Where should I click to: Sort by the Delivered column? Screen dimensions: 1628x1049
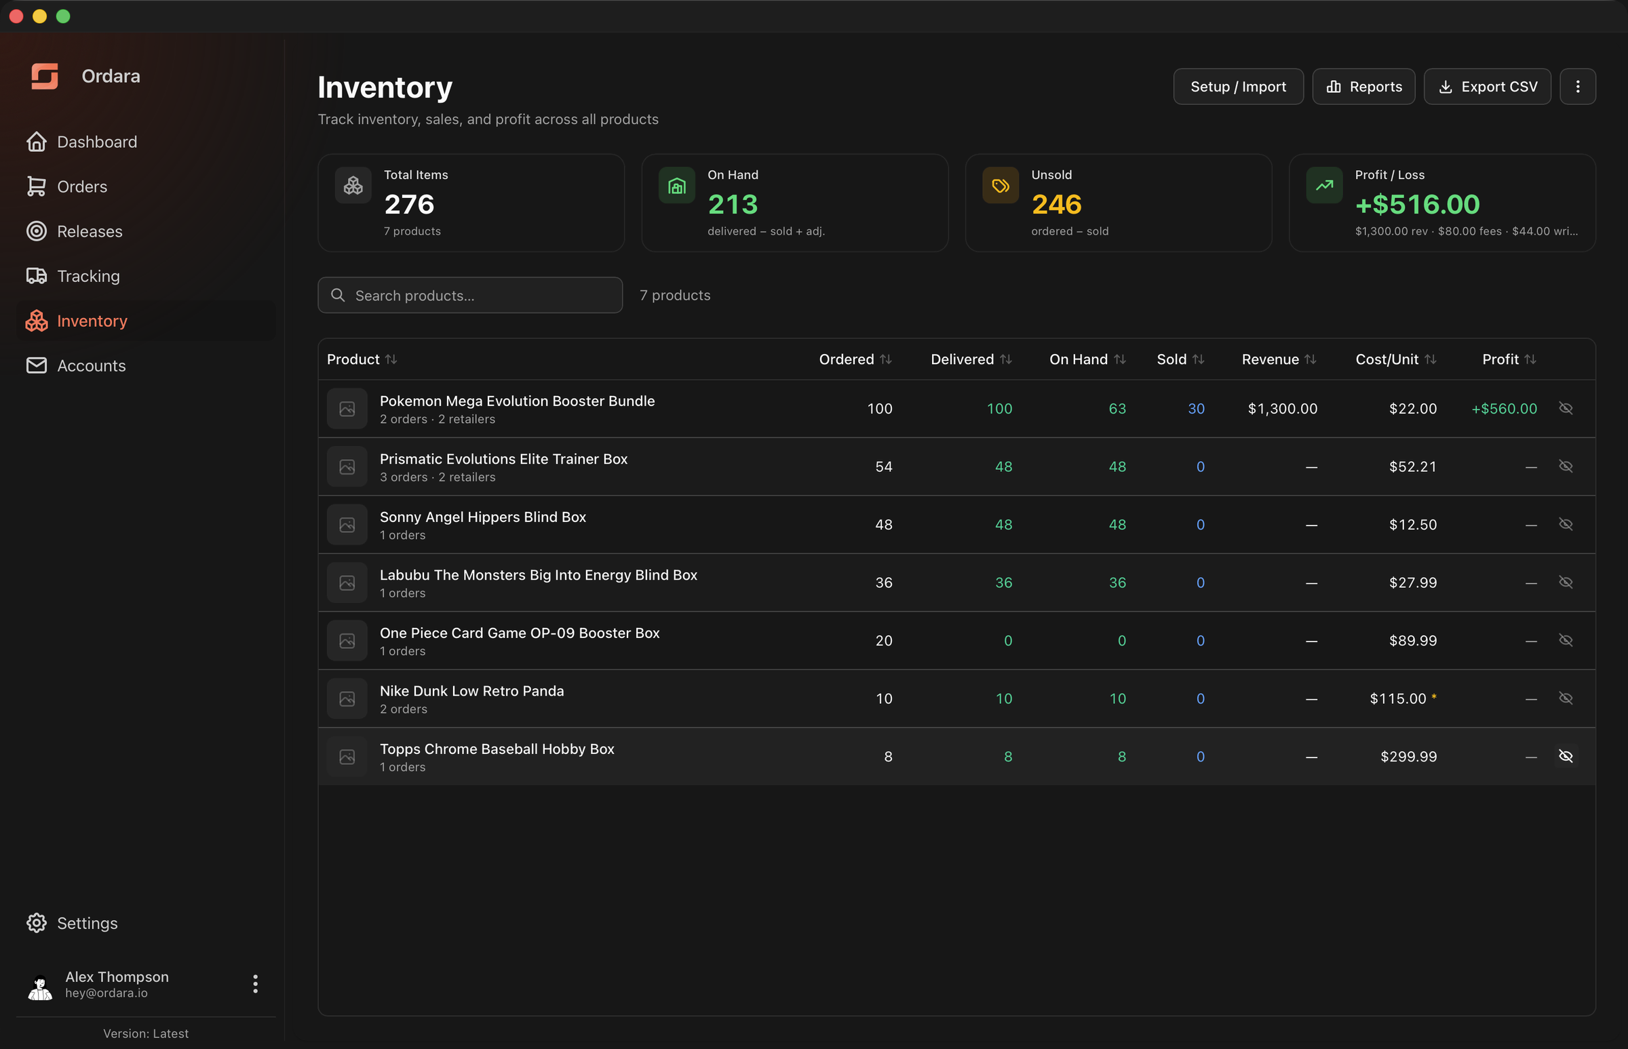point(971,359)
